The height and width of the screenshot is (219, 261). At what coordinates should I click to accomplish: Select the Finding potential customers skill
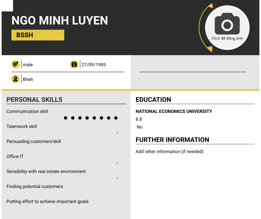(35, 186)
